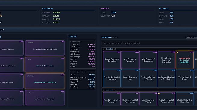This screenshot has height=110, width=197.
Task: Click the Credits resource bonus row
Action: click(83, 75)
